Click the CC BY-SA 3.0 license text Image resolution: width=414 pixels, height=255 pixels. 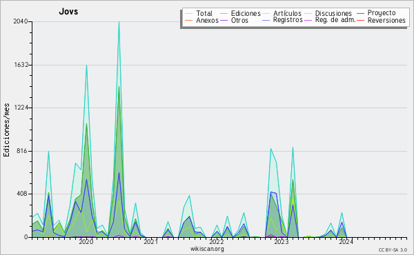tap(393, 250)
